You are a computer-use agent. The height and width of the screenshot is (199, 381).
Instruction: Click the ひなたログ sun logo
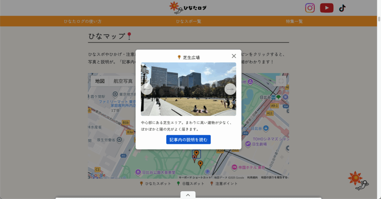(188, 7)
